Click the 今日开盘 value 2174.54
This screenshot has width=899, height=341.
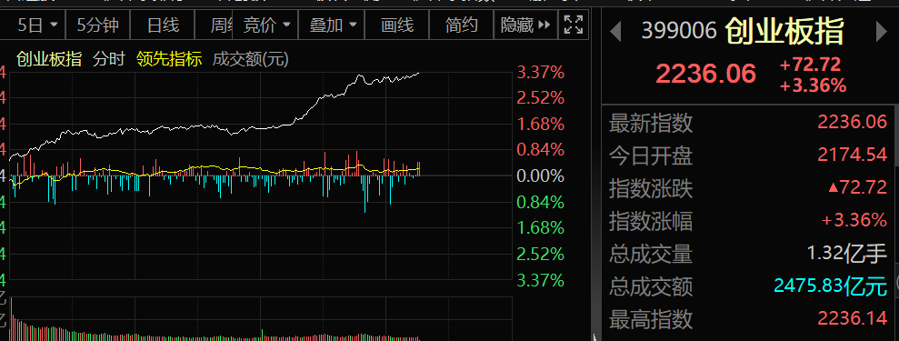[853, 155]
